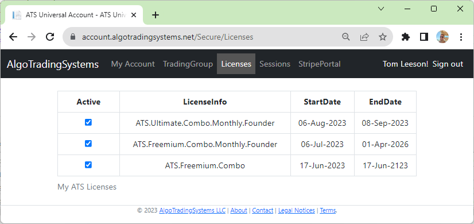
Task: Uncheck Active for ATS.Freemium.Combo.Monthly.Founder
Action: 88,144
